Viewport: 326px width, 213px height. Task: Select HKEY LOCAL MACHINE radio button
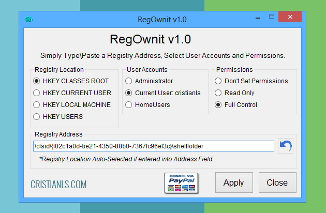click(37, 105)
